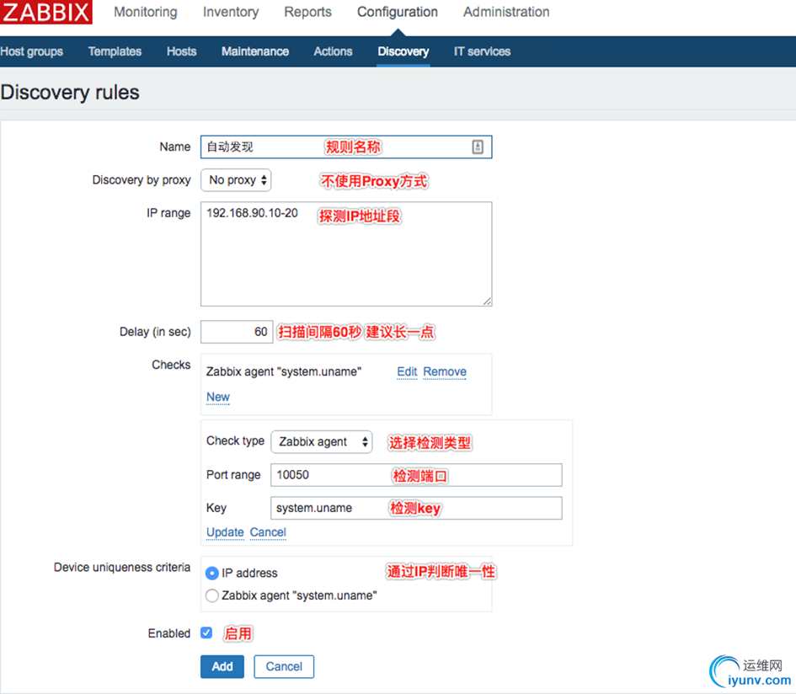This screenshot has width=796, height=694.
Task: Grab the IP range textarea resize handle
Action: [x=487, y=301]
